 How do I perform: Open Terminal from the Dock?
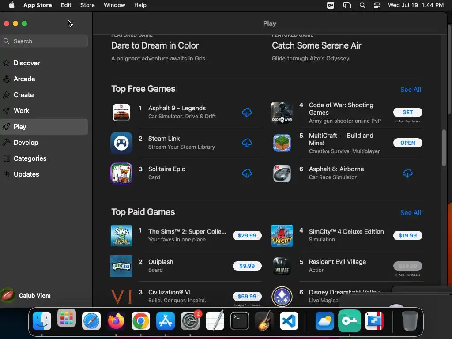point(240,321)
